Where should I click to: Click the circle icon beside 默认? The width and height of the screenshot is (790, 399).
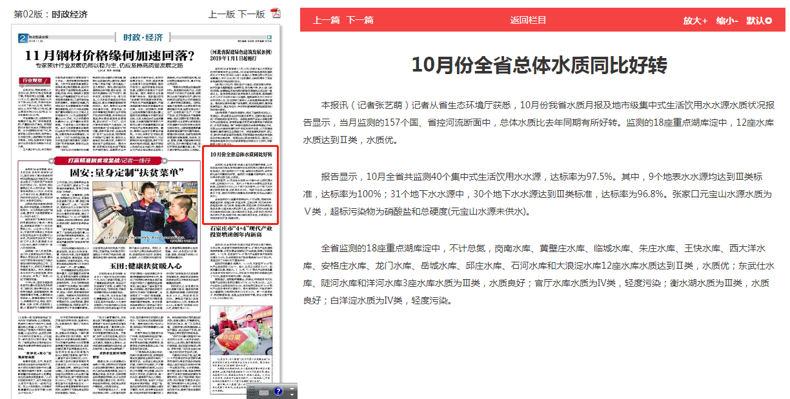coord(768,21)
